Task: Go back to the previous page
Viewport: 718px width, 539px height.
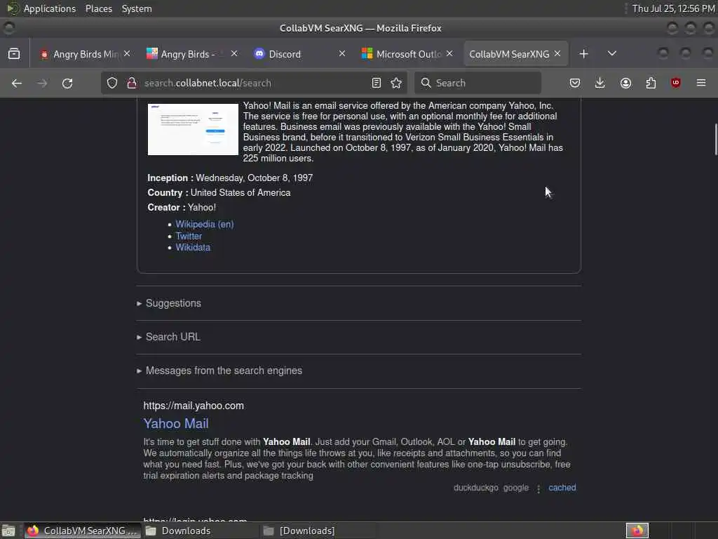Action: pos(17,83)
